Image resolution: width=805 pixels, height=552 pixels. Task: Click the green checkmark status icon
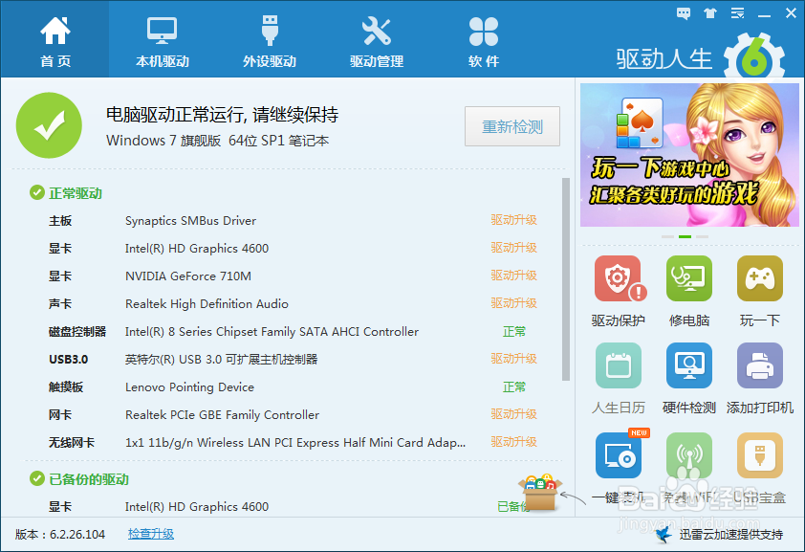point(49,125)
